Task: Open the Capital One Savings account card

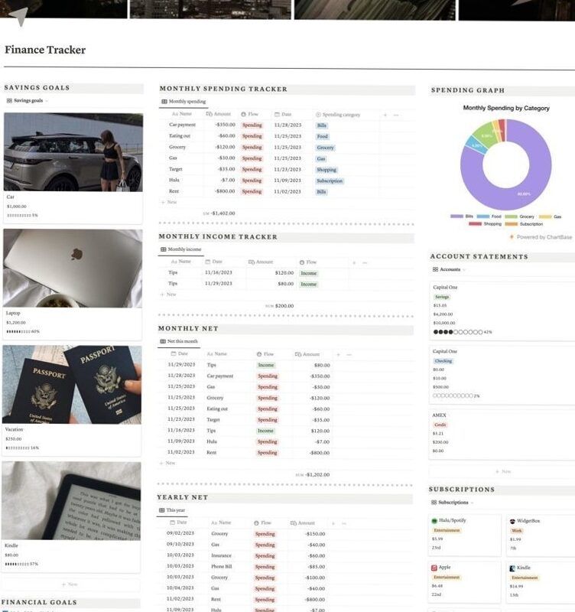Action: pos(502,311)
